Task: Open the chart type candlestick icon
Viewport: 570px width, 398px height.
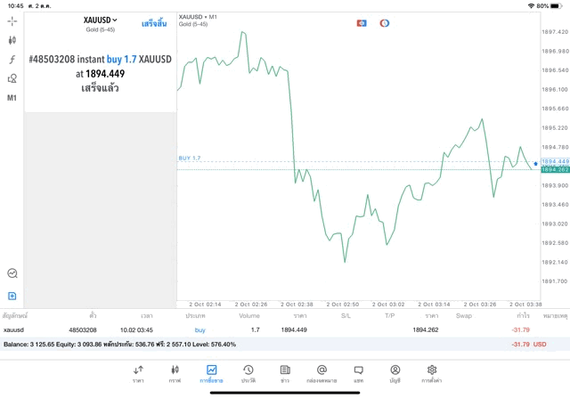Action: tap(12, 40)
